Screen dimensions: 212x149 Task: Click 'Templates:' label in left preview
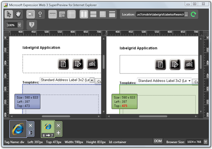(31, 82)
